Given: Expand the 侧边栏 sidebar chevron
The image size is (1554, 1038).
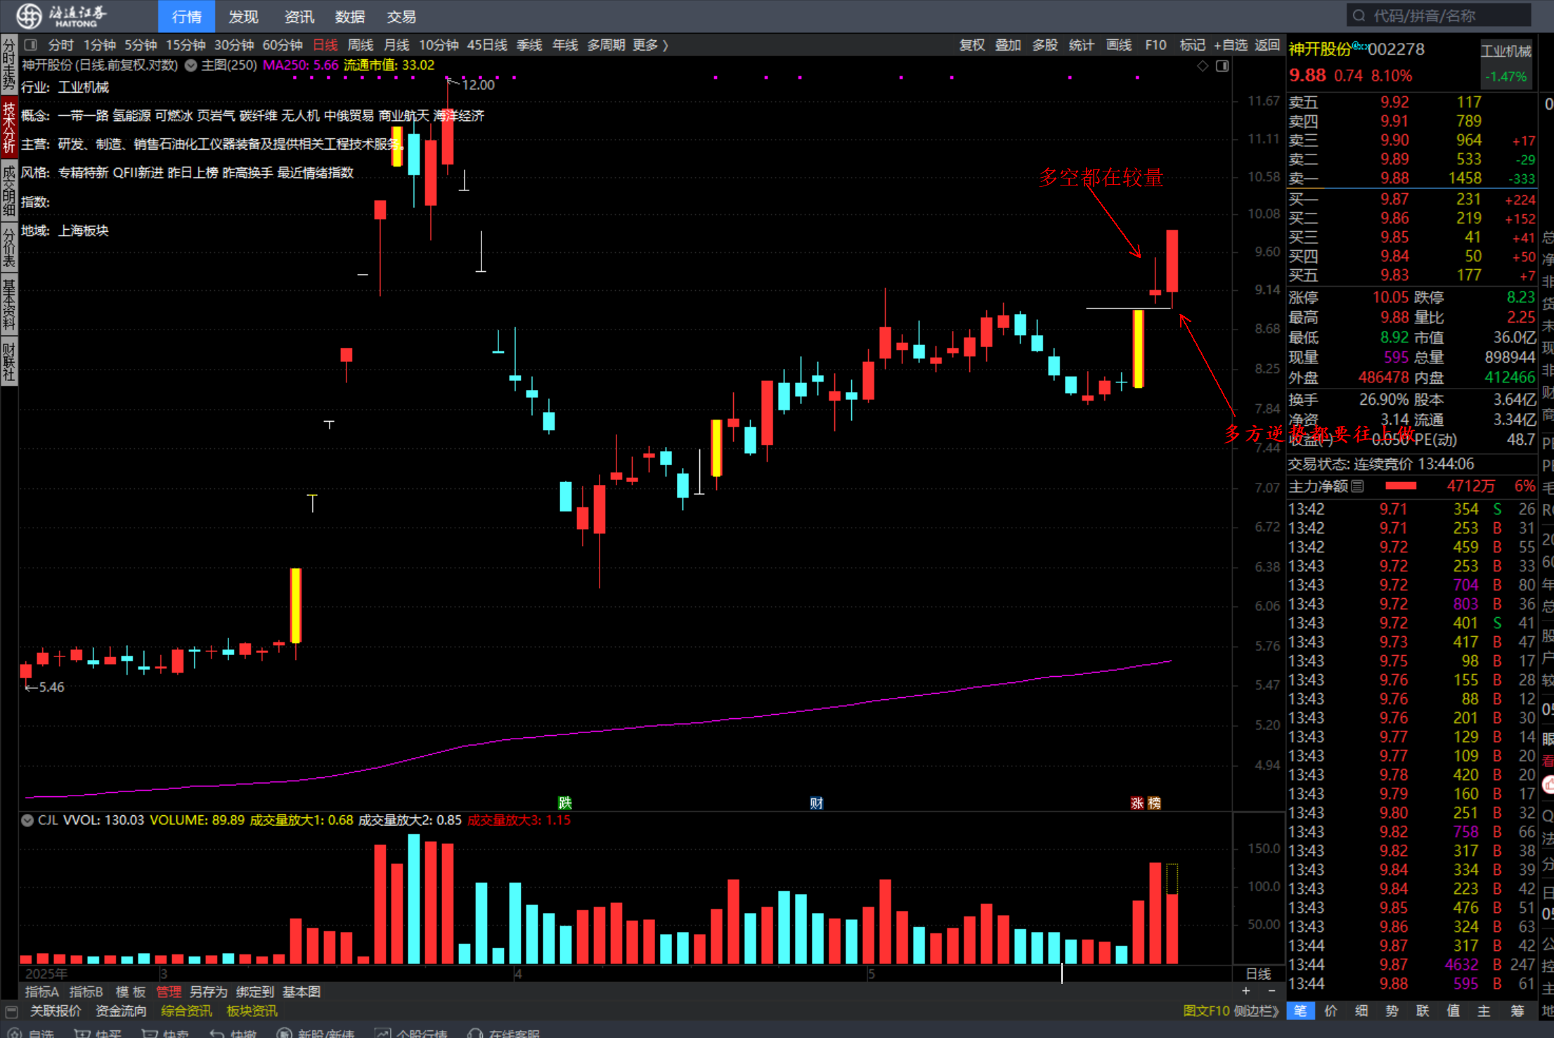Looking at the screenshot, I should [x=1256, y=1011].
